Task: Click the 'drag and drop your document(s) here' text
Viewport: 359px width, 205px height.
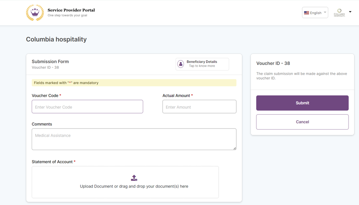Action: click(x=154, y=186)
